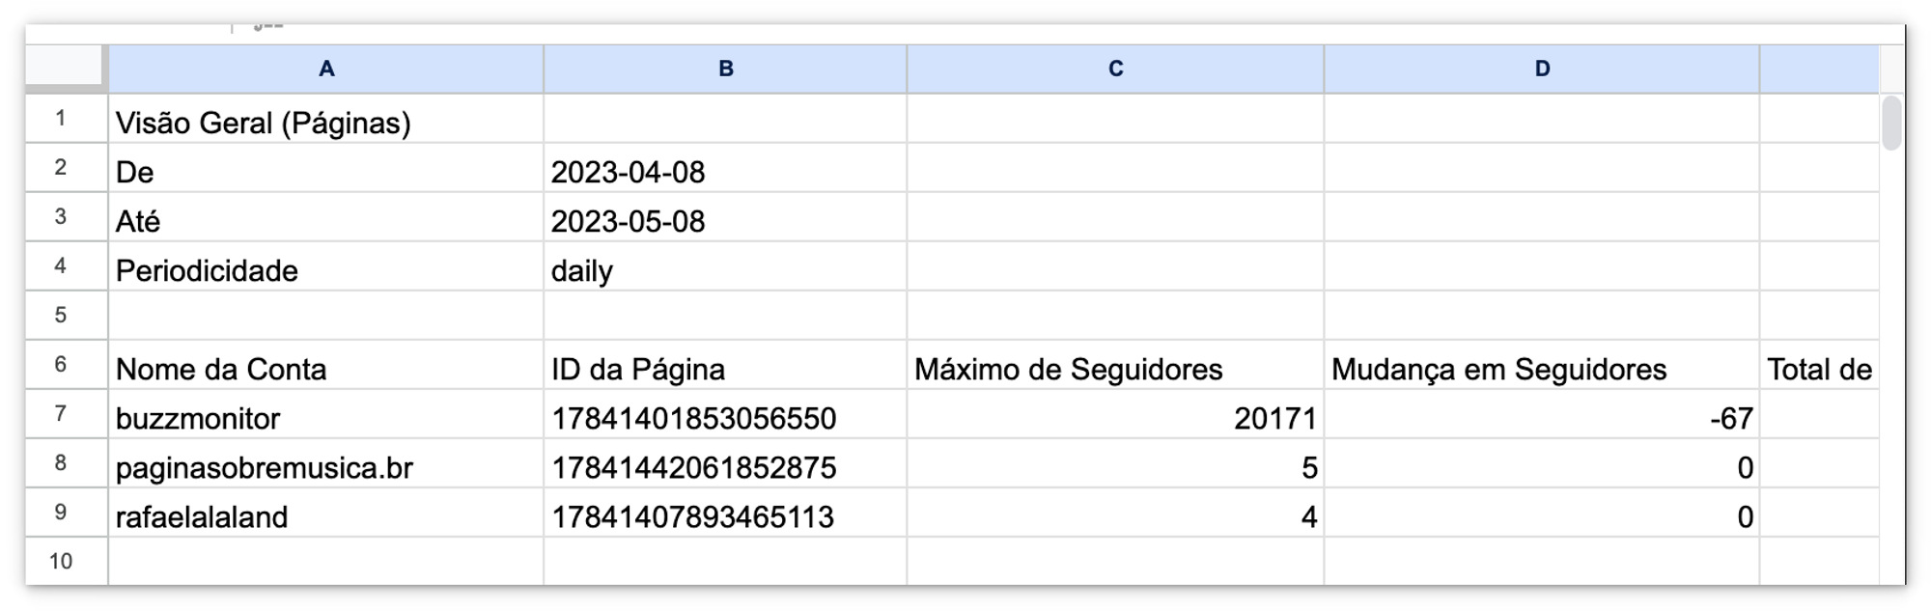Select column B header
Screen dimensions: 1931x611
725,69
